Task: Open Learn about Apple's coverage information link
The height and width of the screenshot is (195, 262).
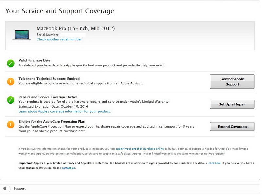Action: 65,111
